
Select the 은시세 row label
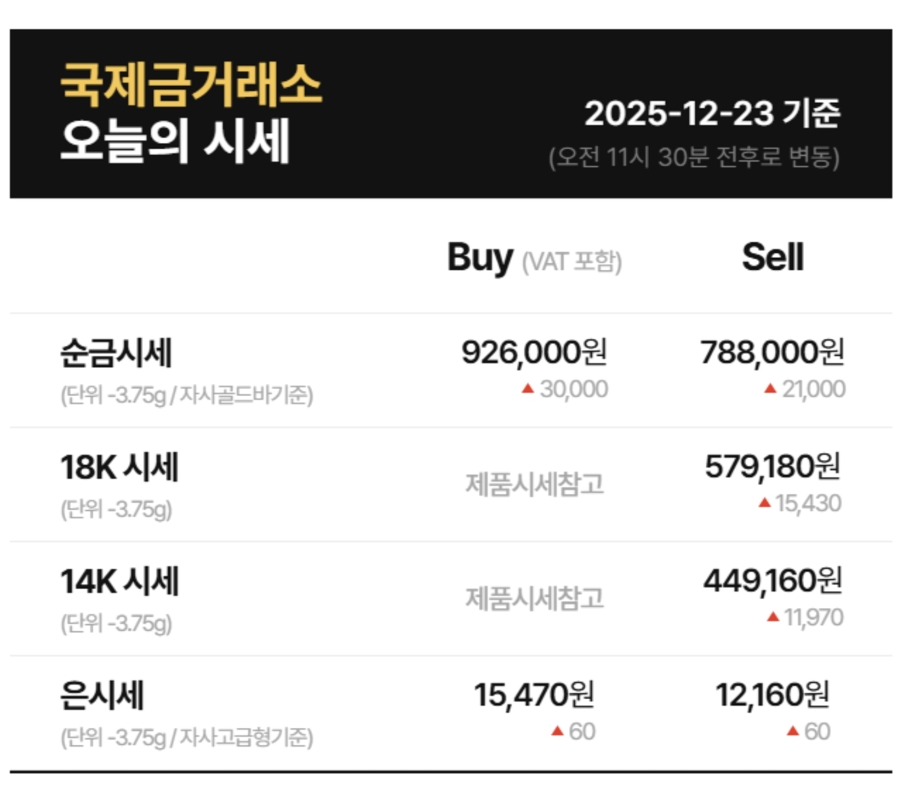click(102, 696)
